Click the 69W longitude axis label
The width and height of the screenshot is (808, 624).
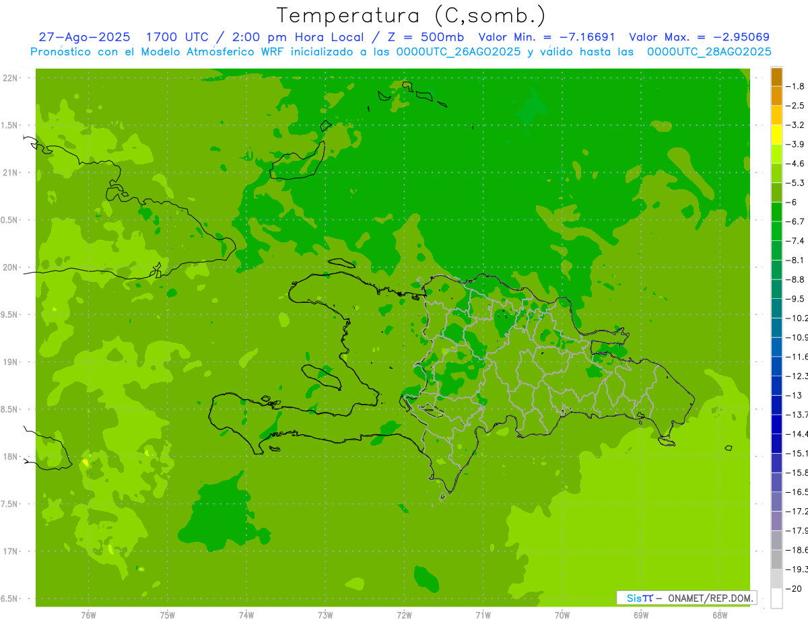[x=641, y=615]
